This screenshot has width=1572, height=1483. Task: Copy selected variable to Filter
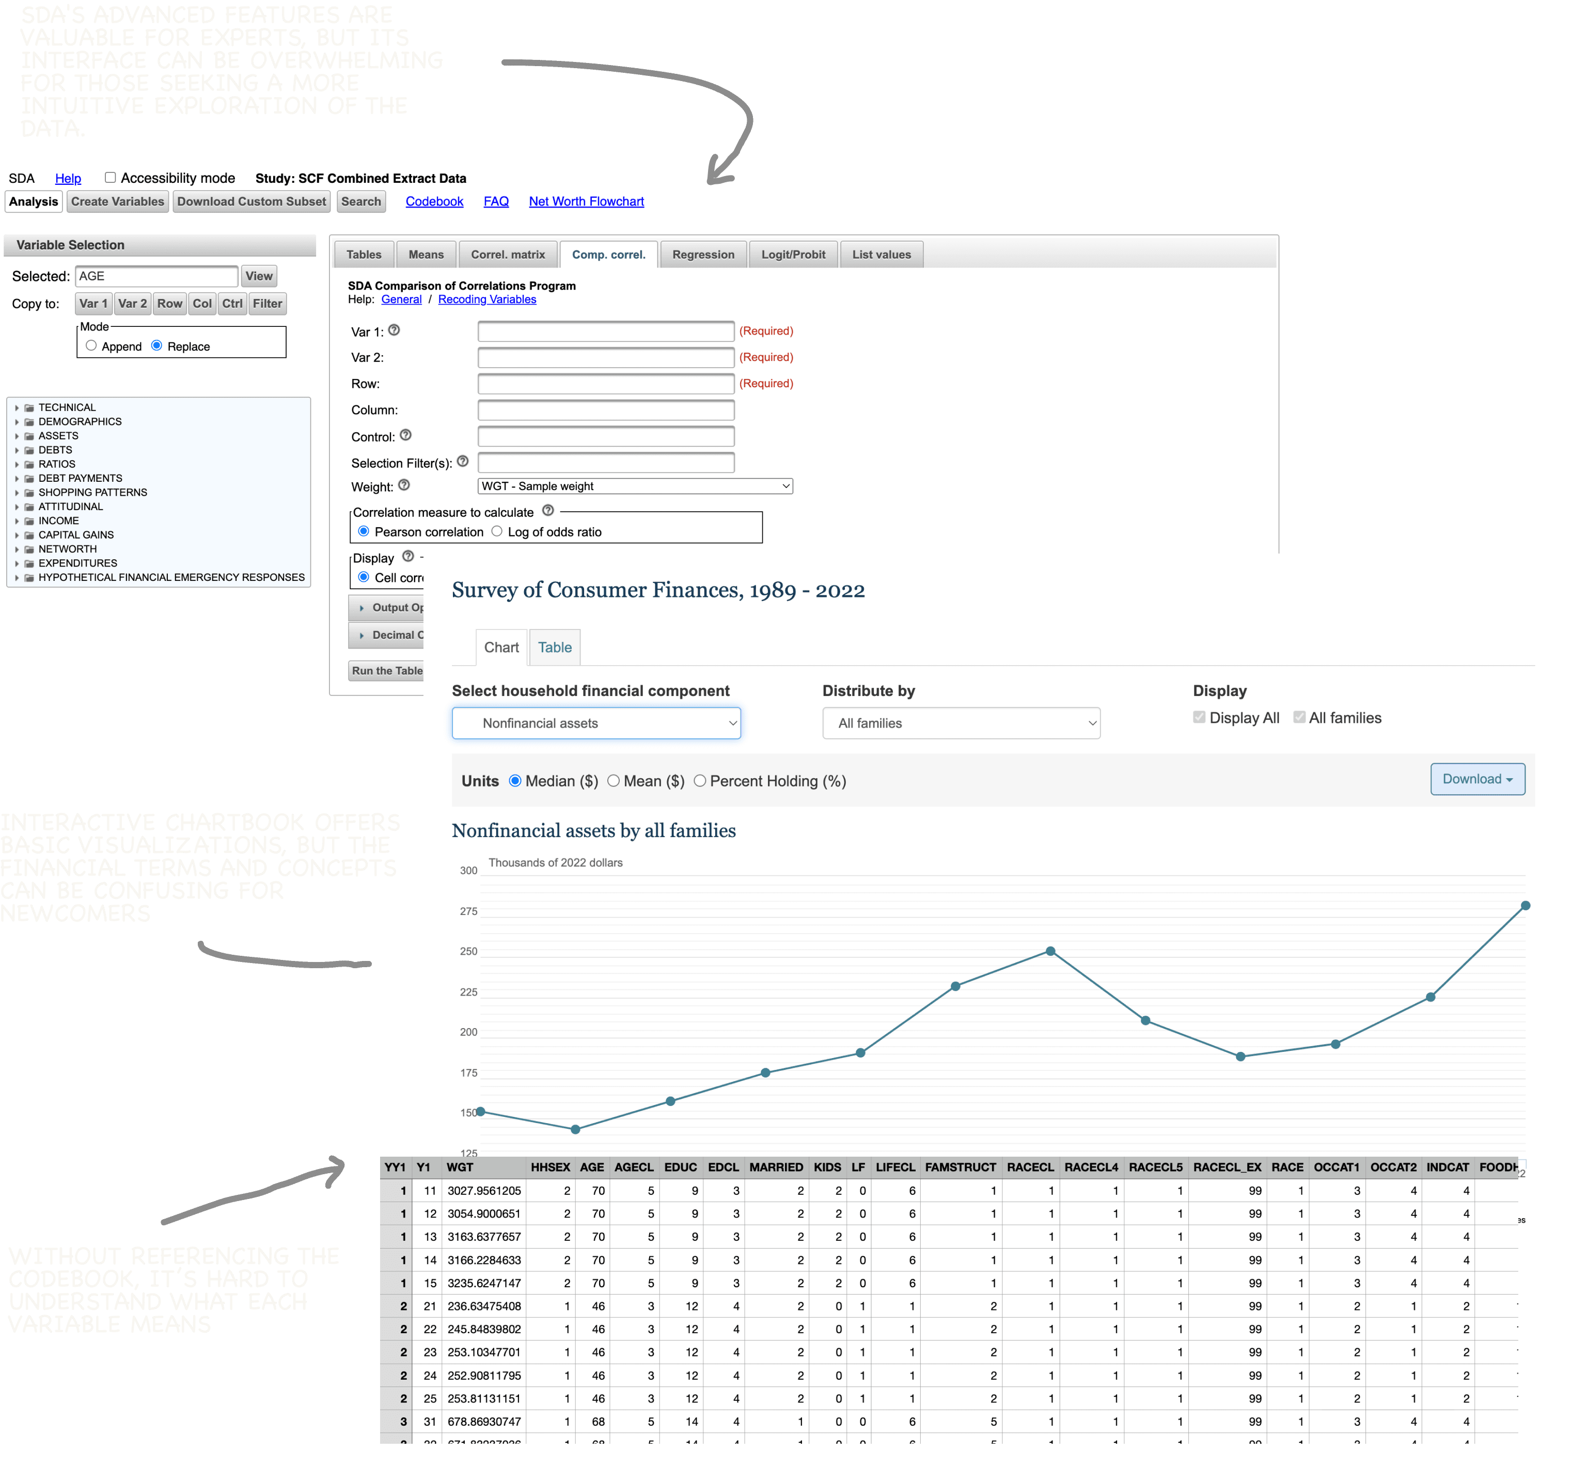268,304
